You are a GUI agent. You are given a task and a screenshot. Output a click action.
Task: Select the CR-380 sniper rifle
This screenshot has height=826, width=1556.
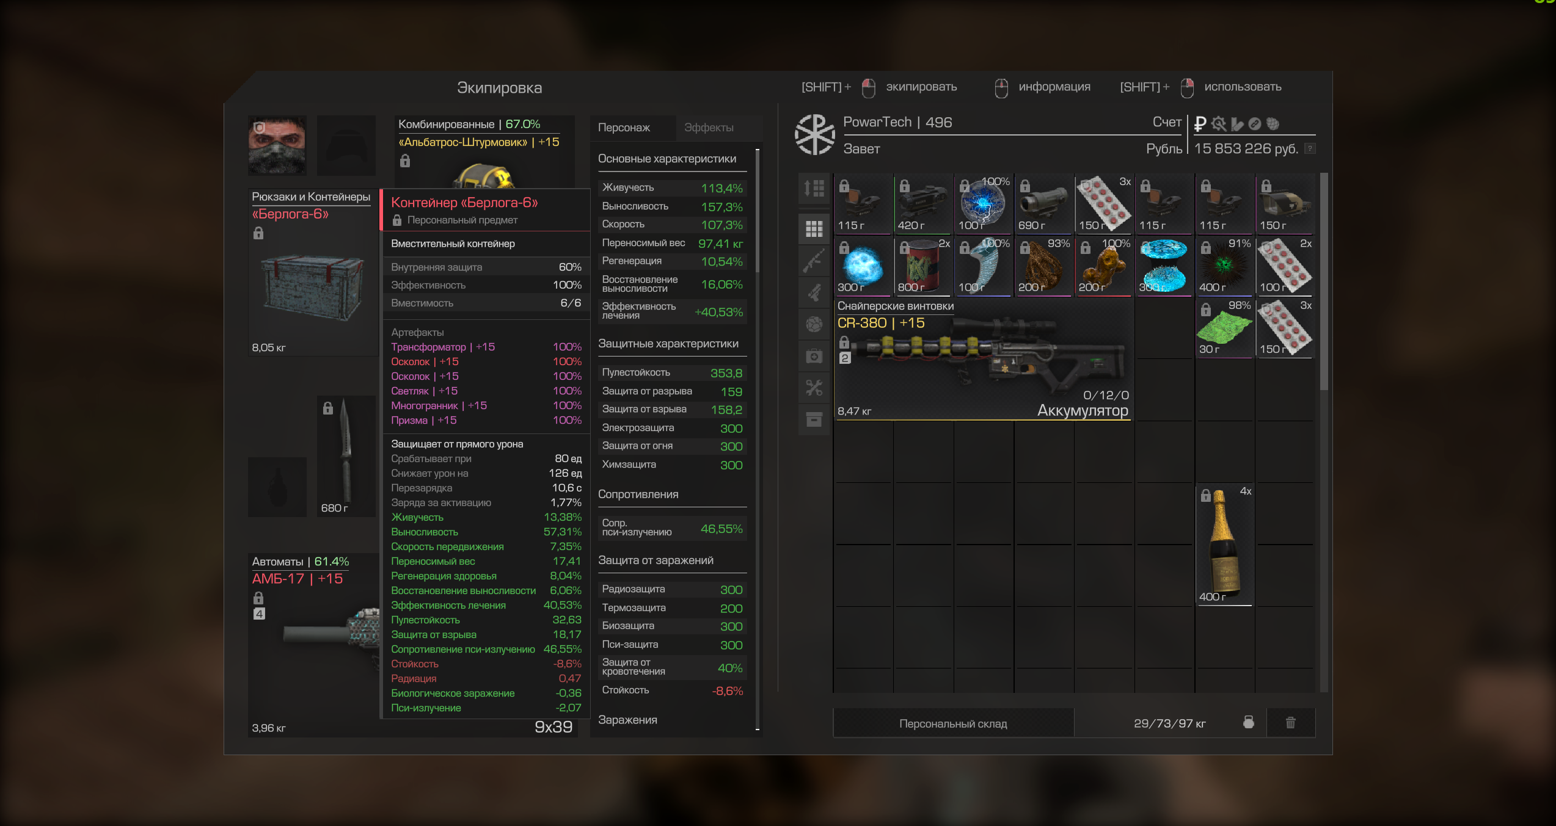click(x=983, y=359)
